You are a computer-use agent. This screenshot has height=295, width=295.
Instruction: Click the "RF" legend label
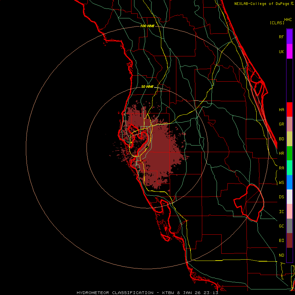[x=282, y=37]
